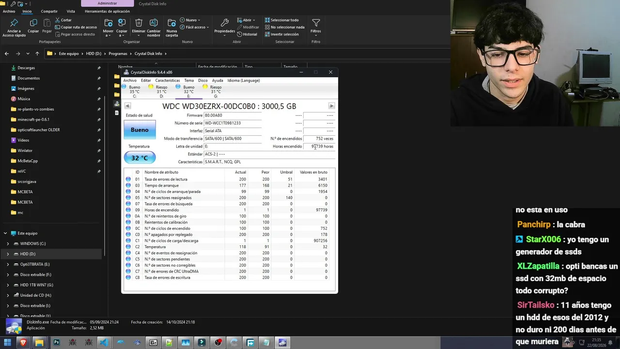Open the Herramientas de aplicación tab
The width and height of the screenshot is (620, 349).
(x=107, y=11)
